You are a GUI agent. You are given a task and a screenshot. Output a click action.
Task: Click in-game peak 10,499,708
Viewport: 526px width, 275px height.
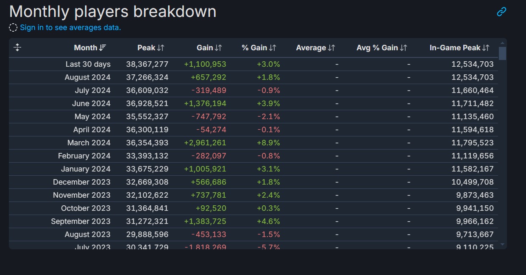473,182
